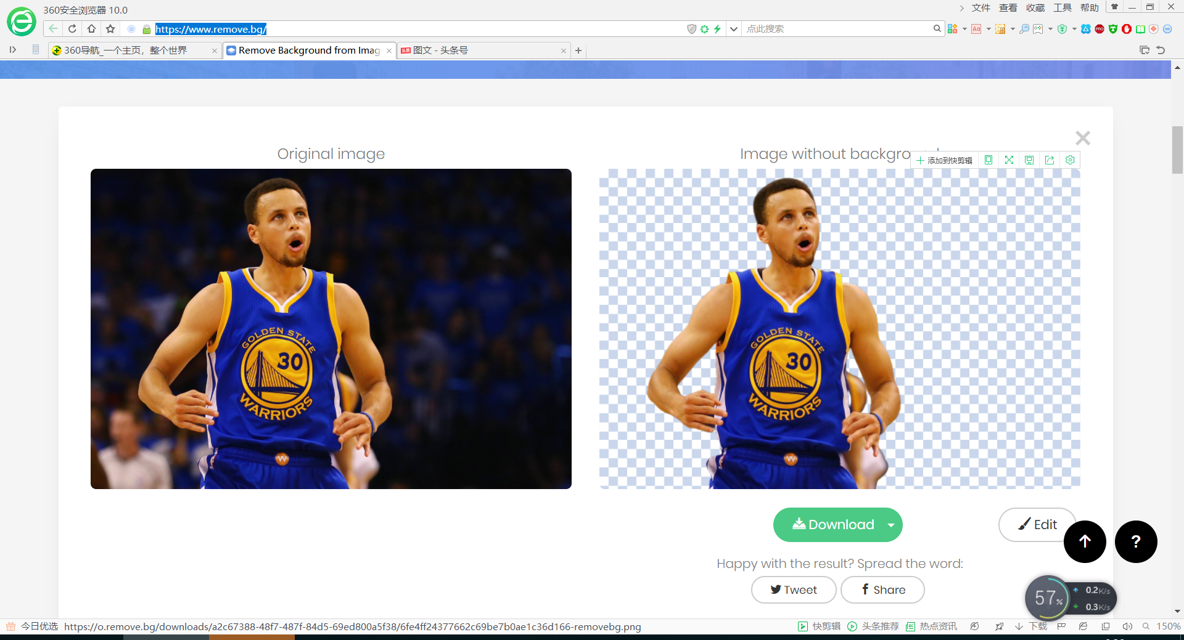Click the mobile phone icon beside tabs

click(x=36, y=50)
